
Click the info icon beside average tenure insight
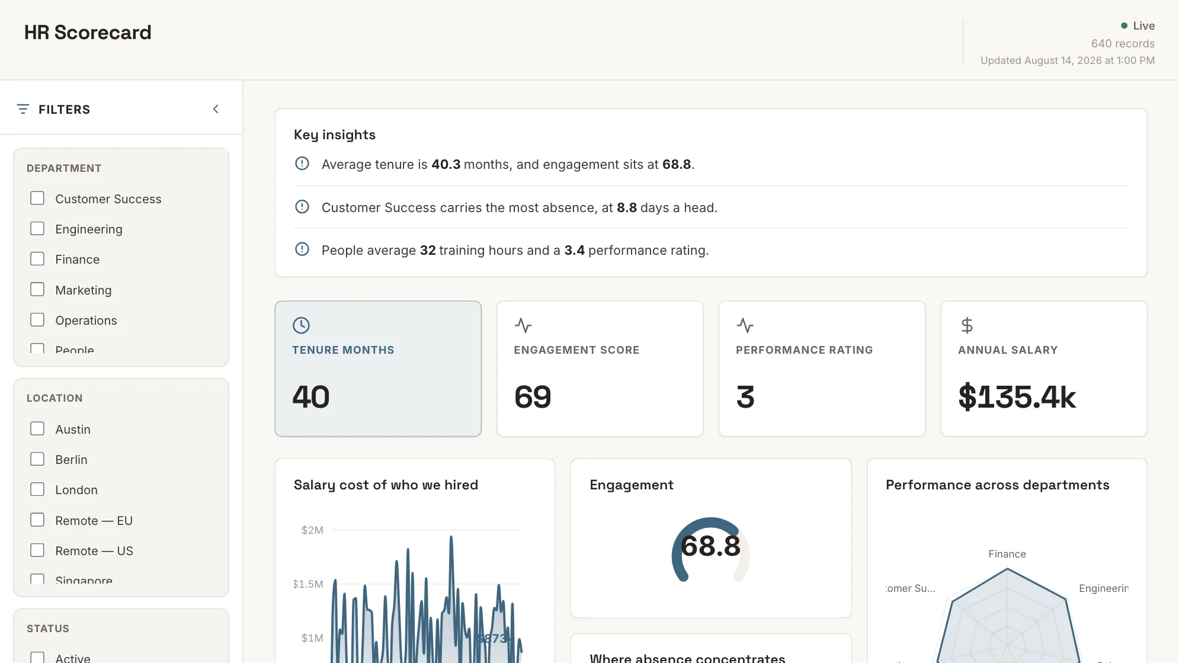point(302,164)
